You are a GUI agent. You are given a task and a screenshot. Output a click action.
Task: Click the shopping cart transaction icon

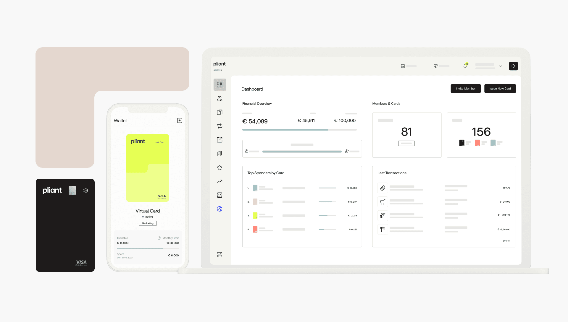(383, 202)
